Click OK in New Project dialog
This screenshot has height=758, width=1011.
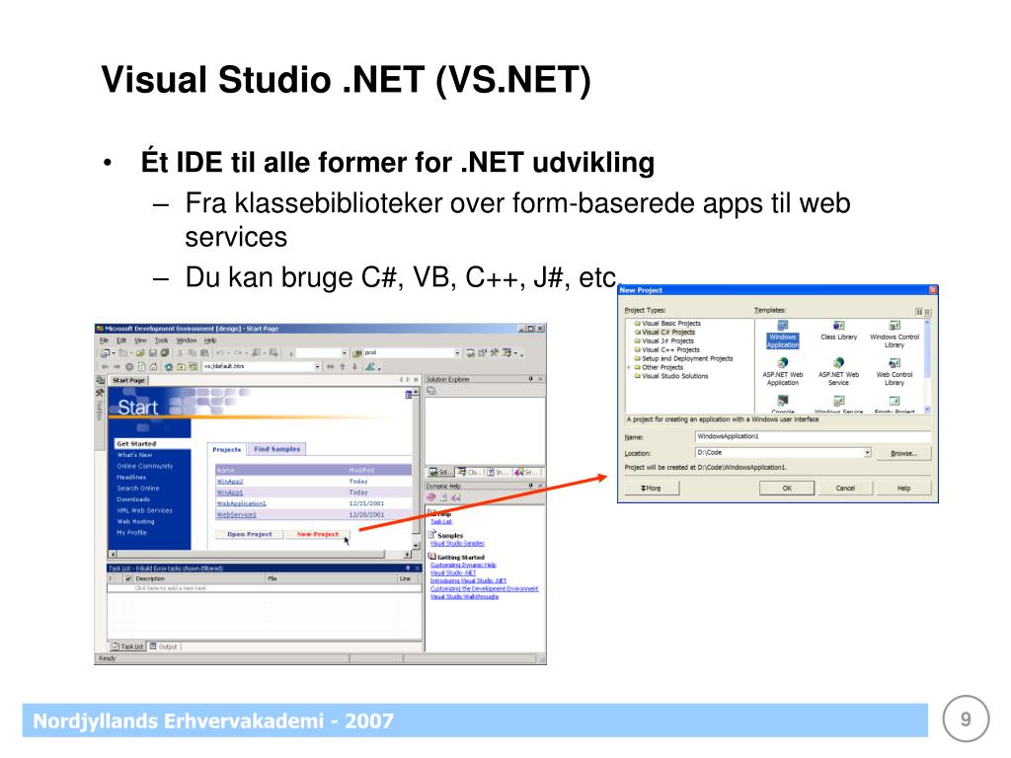pyautogui.click(x=787, y=488)
